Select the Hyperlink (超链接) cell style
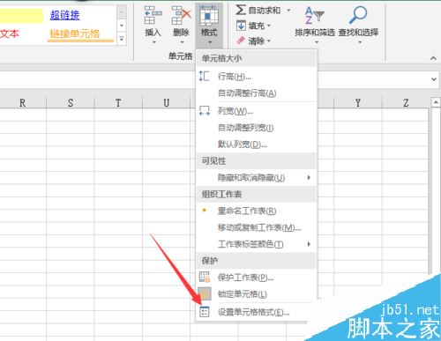Screen dimensions: 441x341 point(64,15)
